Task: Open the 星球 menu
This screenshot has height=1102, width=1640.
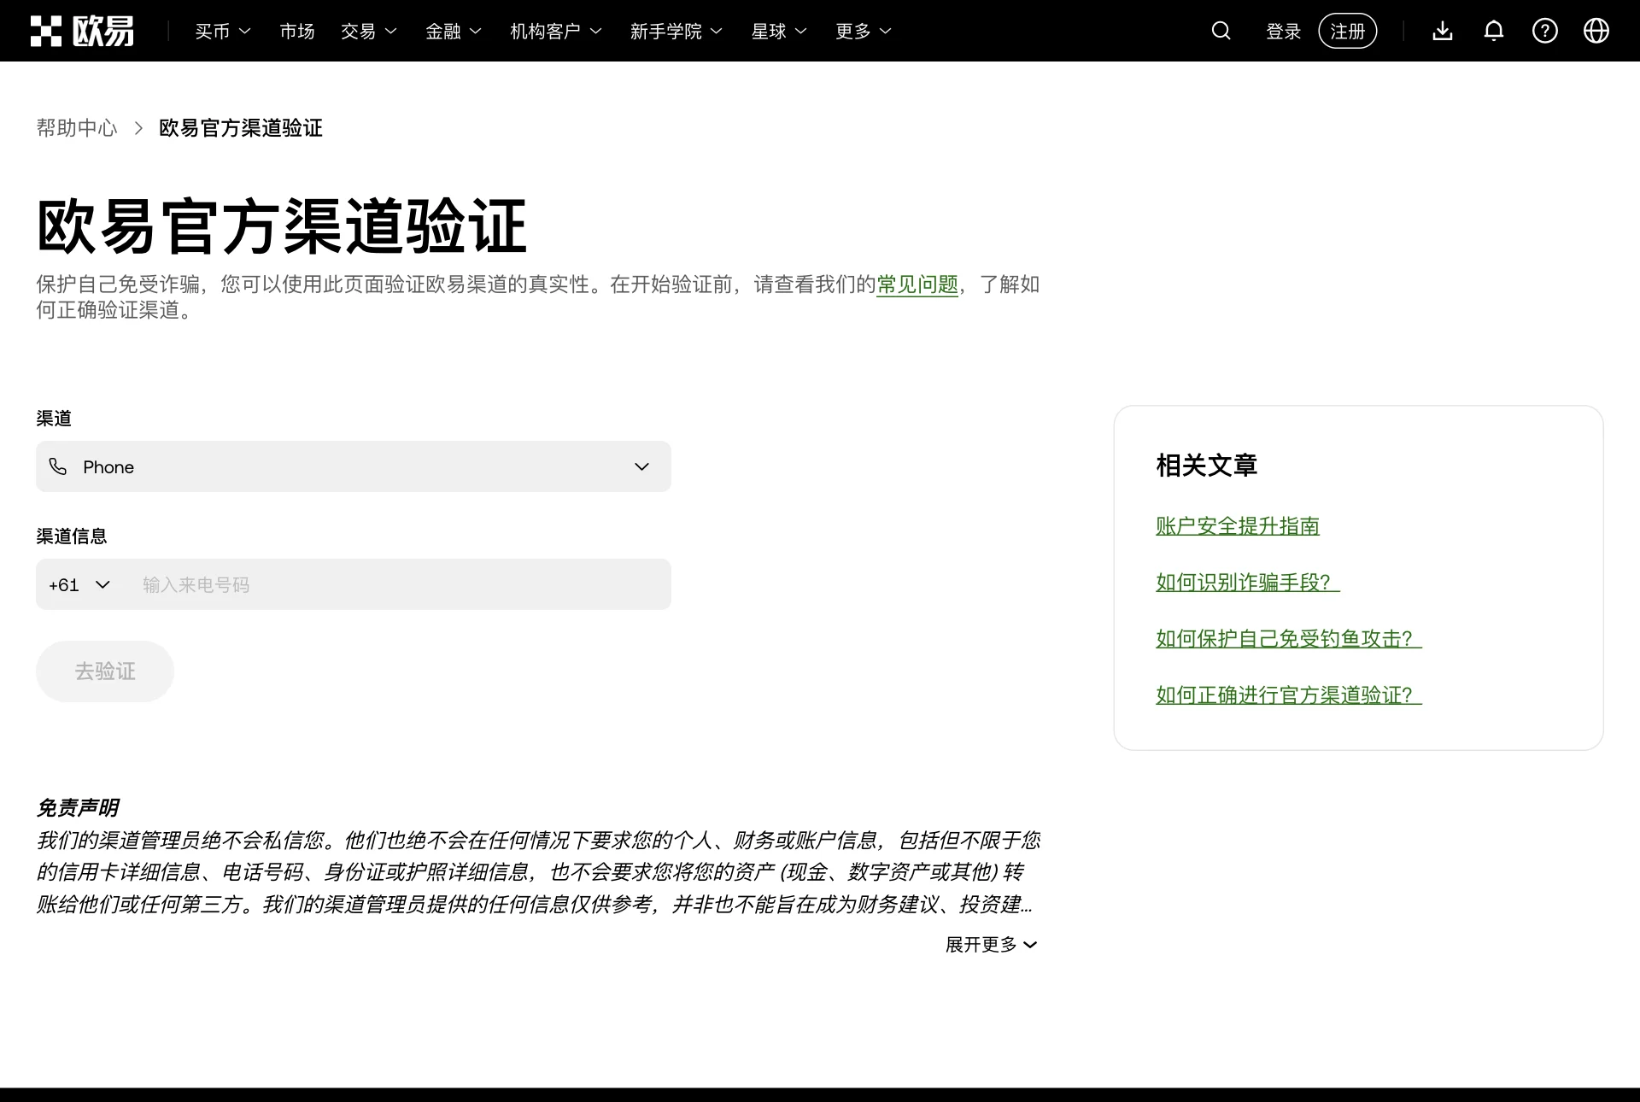Action: pyautogui.click(x=779, y=32)
